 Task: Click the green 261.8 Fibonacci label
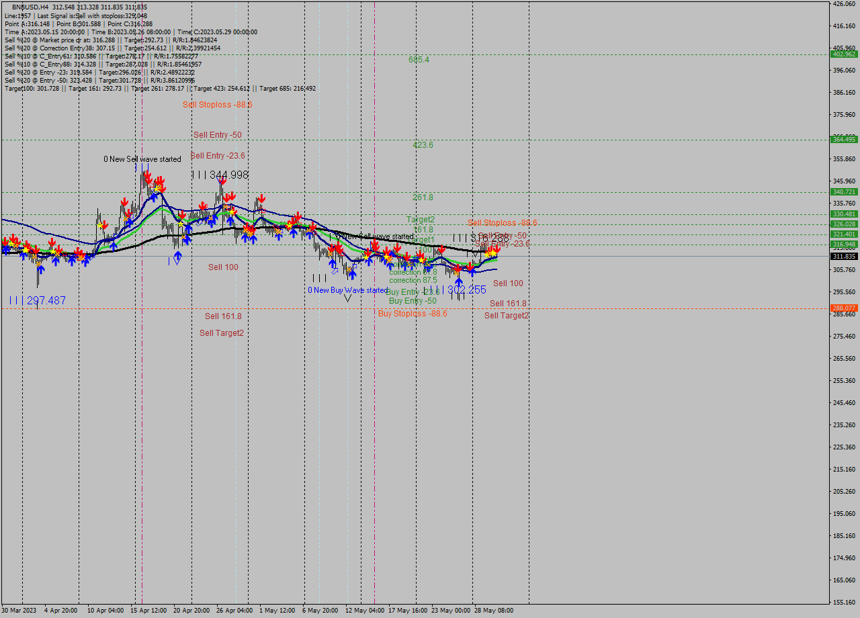point(423,197)
